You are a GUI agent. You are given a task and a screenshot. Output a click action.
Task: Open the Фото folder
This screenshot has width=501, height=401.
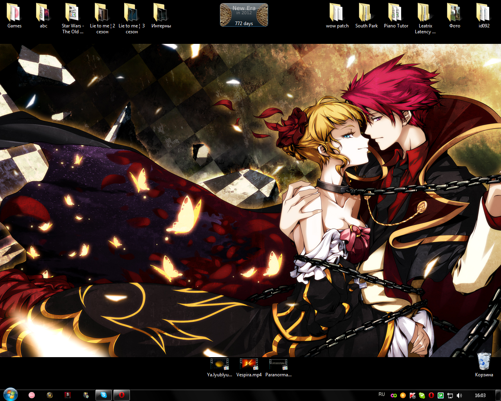tap(454, 16)
